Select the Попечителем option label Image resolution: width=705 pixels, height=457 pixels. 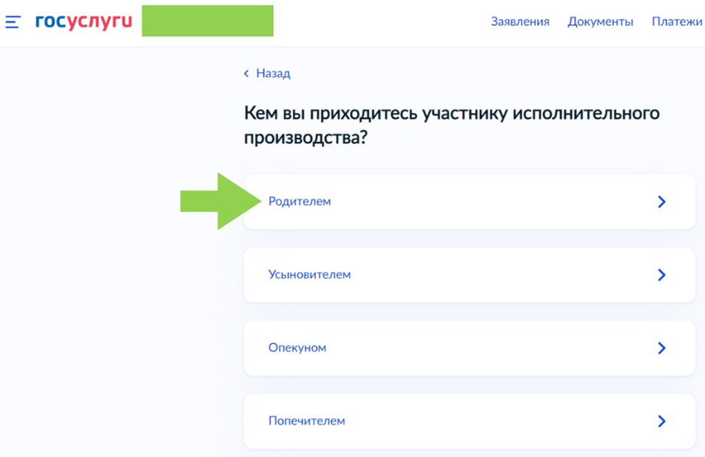(306, 422)
